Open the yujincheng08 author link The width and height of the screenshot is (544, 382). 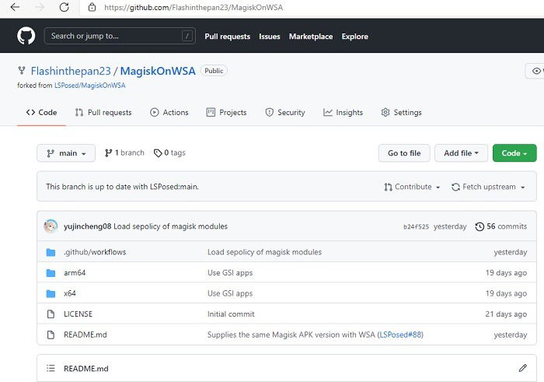pyautogui.click(x=87, y=226)
